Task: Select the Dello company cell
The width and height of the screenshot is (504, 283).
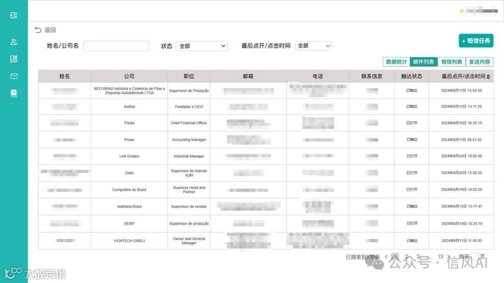Action: [129, 173]
